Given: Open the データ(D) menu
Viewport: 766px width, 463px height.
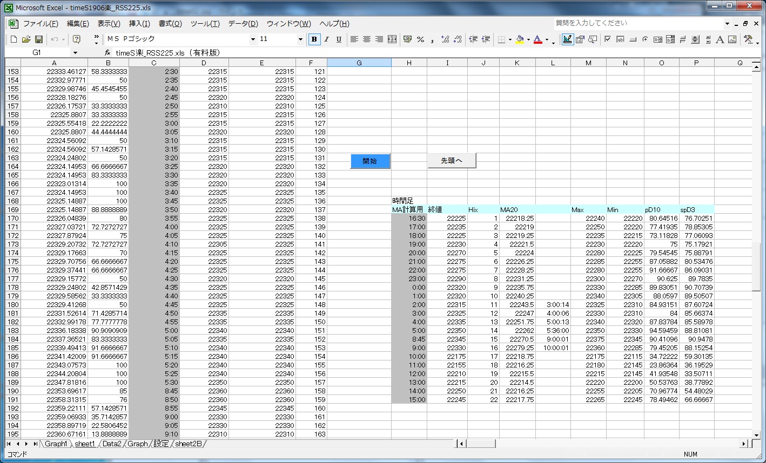Looking at the screenshot, I should (x=243, y=24).
